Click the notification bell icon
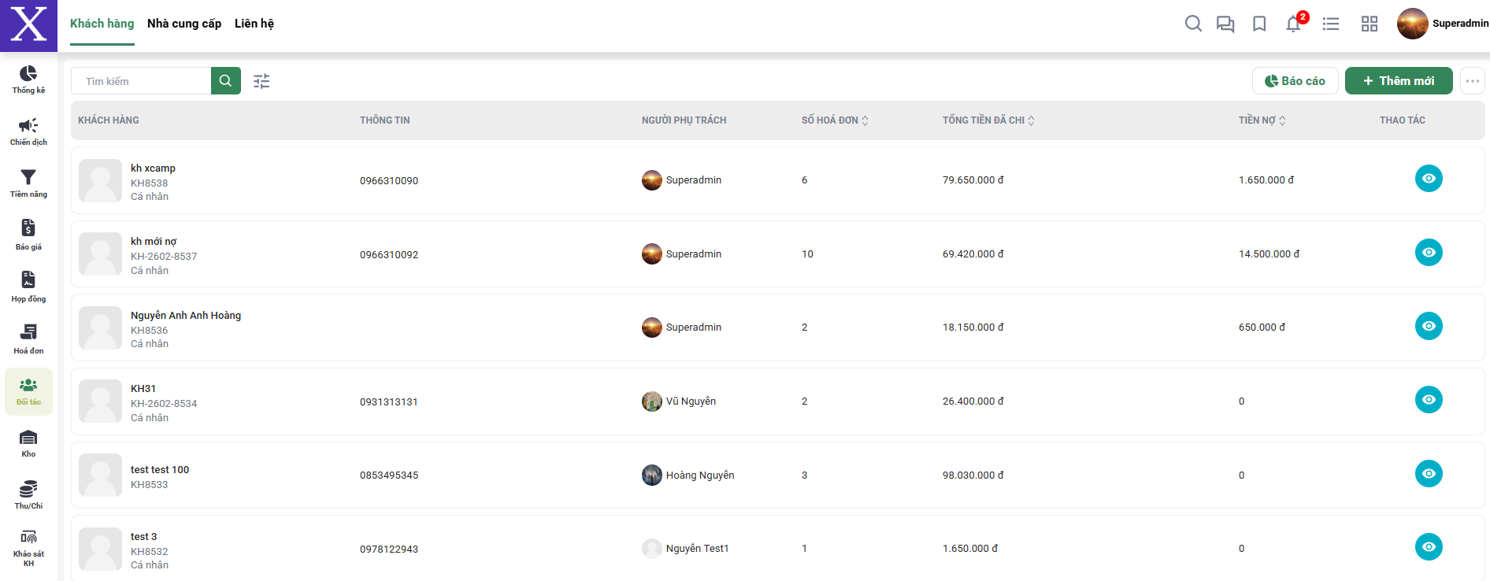Image resolution: width=1490 pixels, height=581 pixels. (x=1293, y=24)
